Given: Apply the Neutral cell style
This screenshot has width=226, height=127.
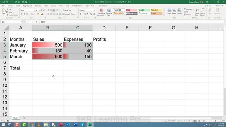Looking at the screenshot, I should (x=156, y=10).
